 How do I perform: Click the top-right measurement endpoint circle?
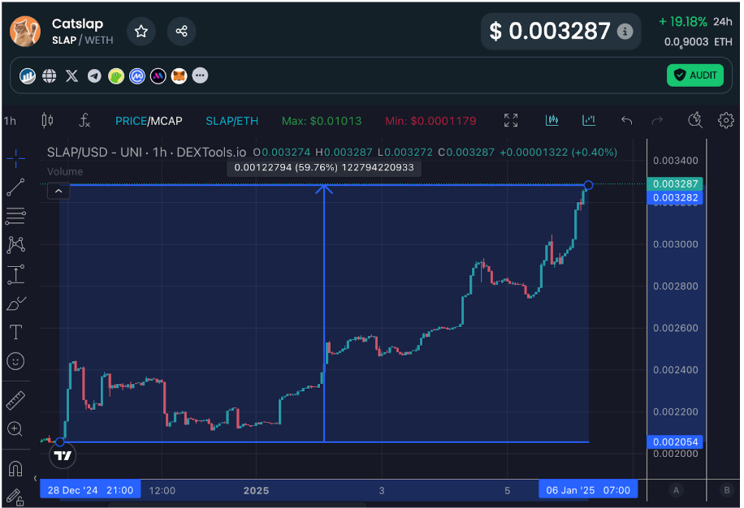[x=588, y=185]
